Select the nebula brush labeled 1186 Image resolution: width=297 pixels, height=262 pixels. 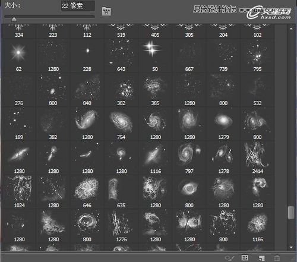[x=257, y=226]
